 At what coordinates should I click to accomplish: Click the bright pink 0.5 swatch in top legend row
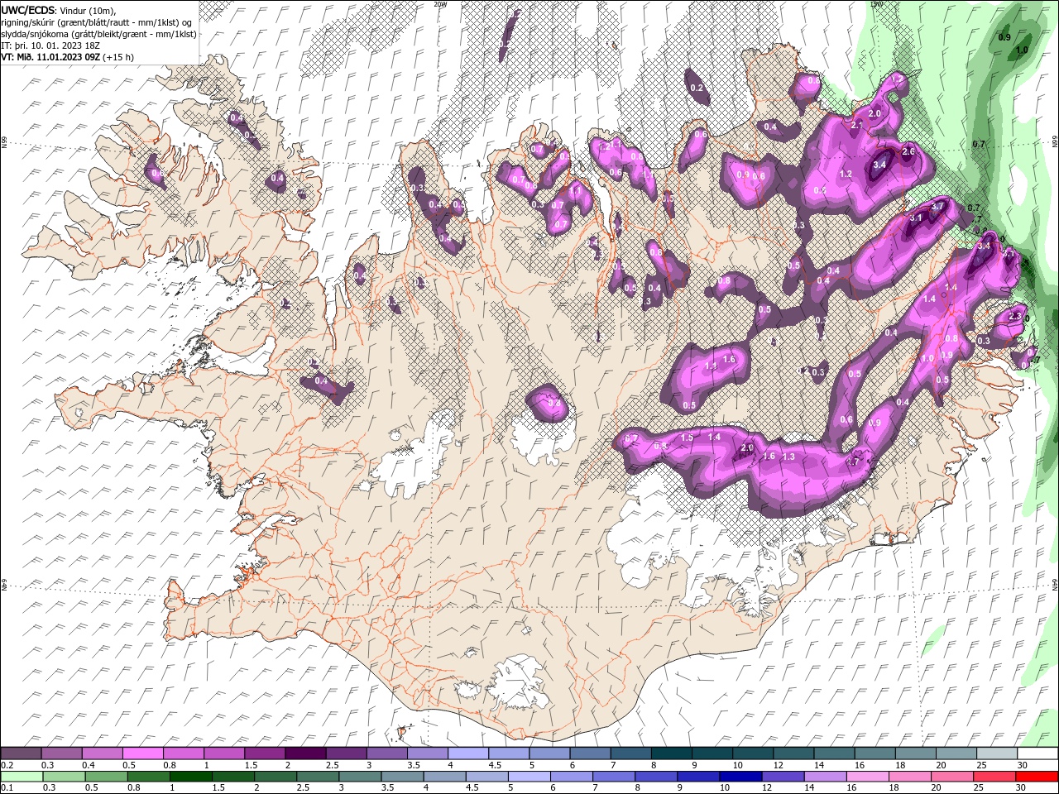point(142,753)
